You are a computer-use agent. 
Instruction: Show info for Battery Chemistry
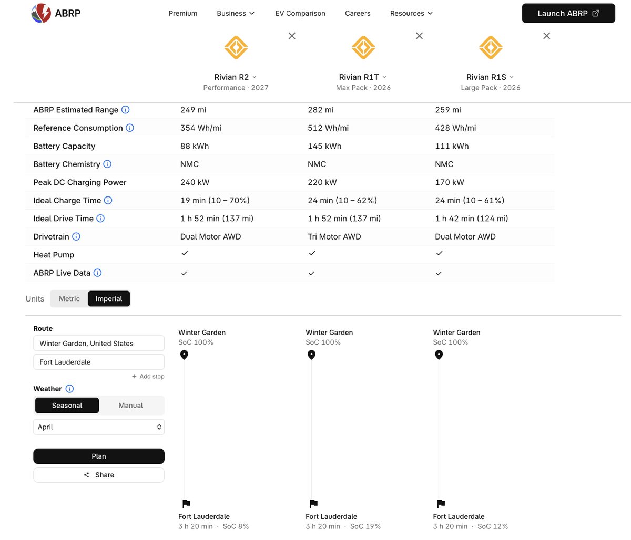click(x=107, y=164)
